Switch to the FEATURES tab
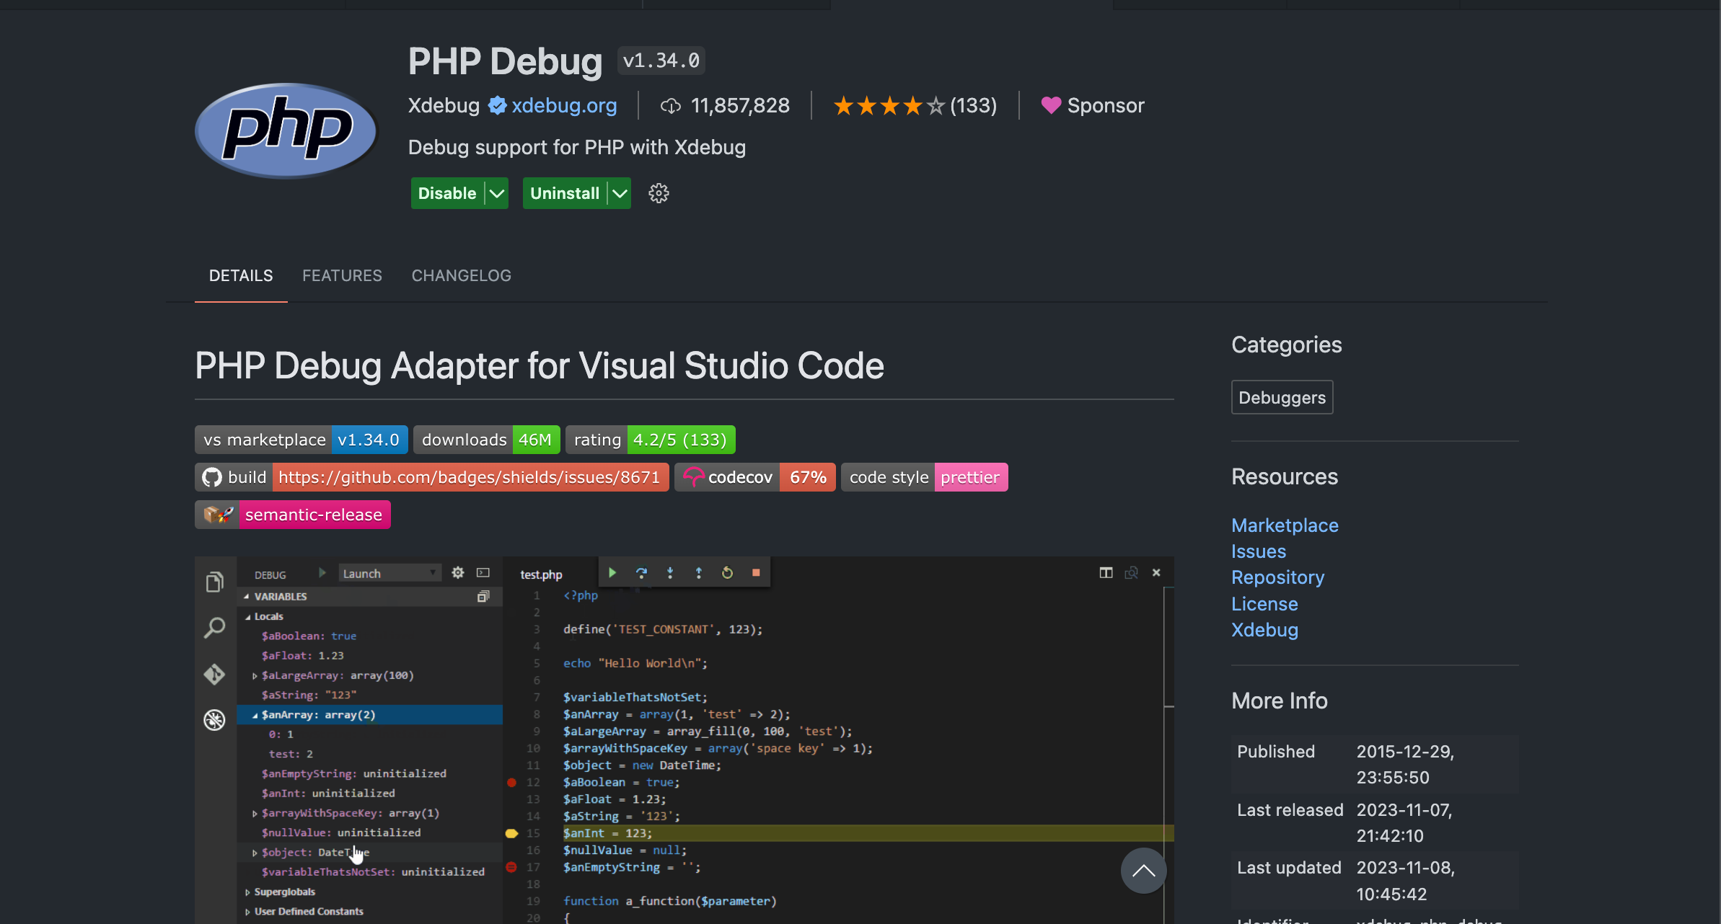 (342, 275)
